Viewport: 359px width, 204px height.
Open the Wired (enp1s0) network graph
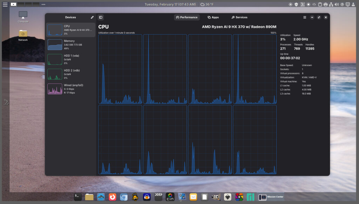[70, 89]
